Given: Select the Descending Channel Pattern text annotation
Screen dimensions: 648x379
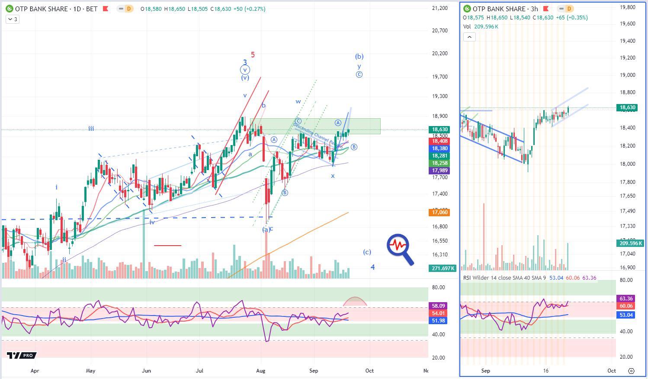Looking at the screenshot, I should click(318, 136).
